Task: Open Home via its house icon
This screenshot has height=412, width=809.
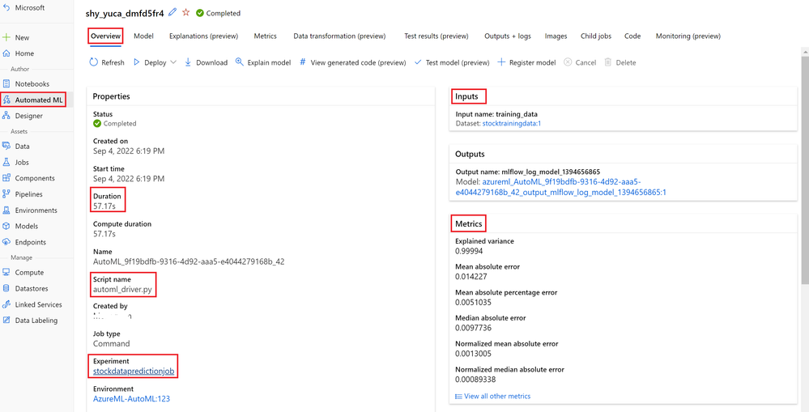Action: [6, 53]
